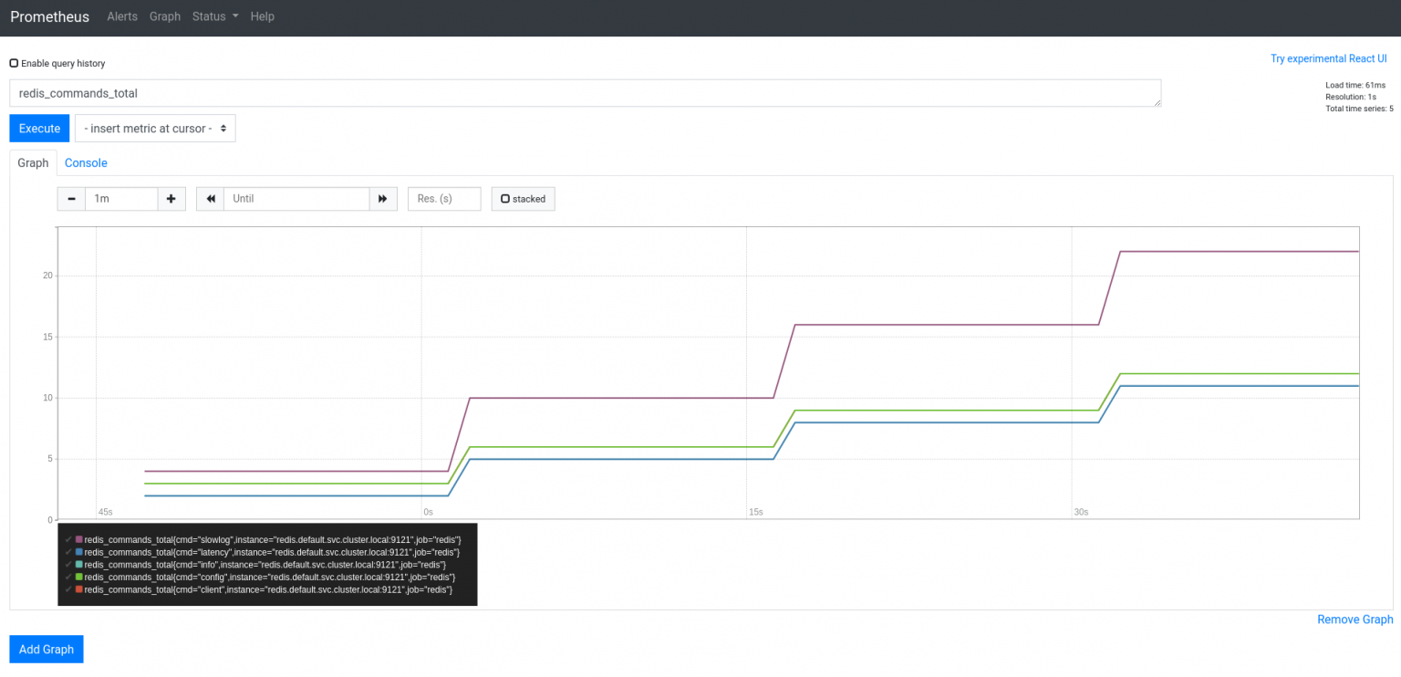The width and height of the screenshot is (1401, 677).
Task: Open the insert metric at cursor dropdown
Action: point(154,128)
